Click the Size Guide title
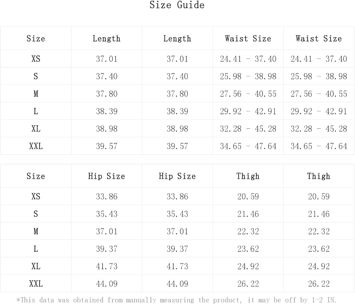Screen dimensions: 355x304 177,5
